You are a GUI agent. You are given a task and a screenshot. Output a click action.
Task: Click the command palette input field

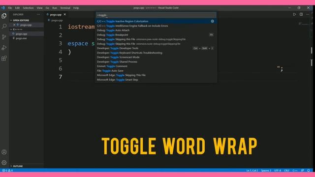pos(156,15)
